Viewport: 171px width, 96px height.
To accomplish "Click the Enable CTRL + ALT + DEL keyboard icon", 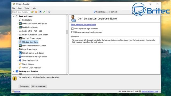I will (20, 31).
